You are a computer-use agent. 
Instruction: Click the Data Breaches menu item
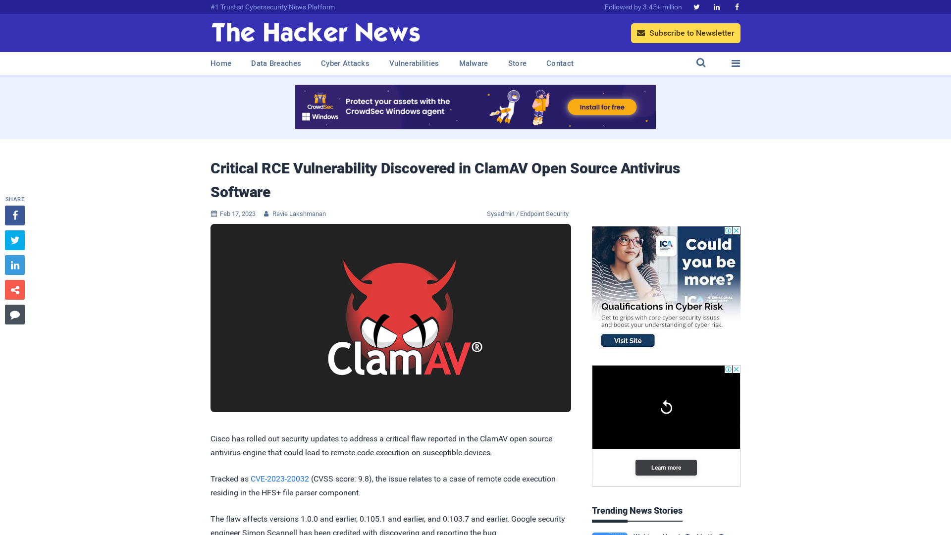click(x=276, y=63)
